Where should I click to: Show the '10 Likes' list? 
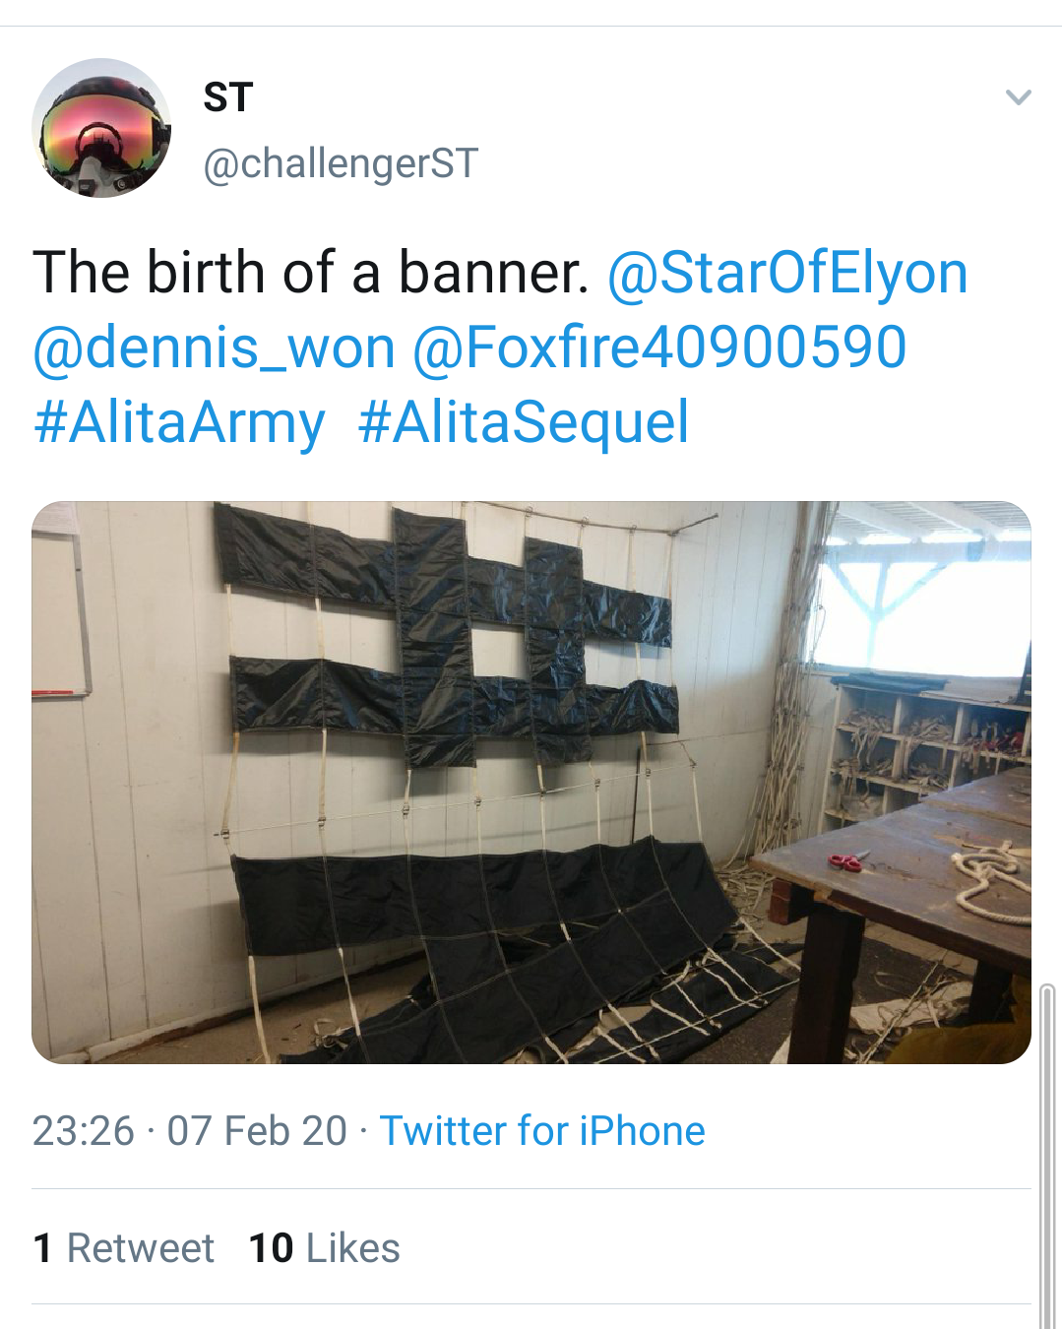[x=325, y=1248]
